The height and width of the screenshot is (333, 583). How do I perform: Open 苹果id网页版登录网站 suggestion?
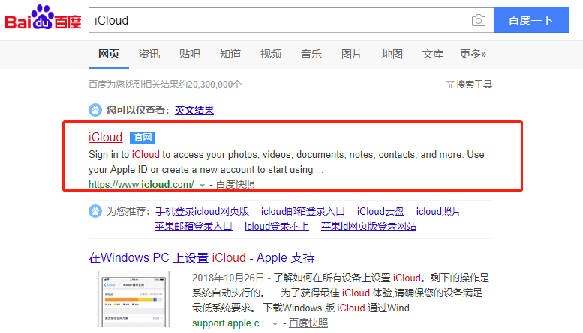pos(368,226)
